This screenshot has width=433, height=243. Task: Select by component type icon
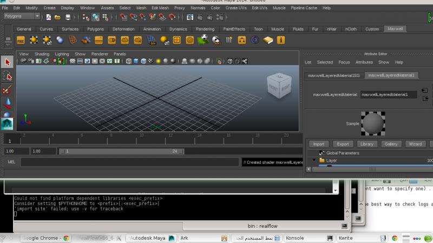click(x=105, y=17)
